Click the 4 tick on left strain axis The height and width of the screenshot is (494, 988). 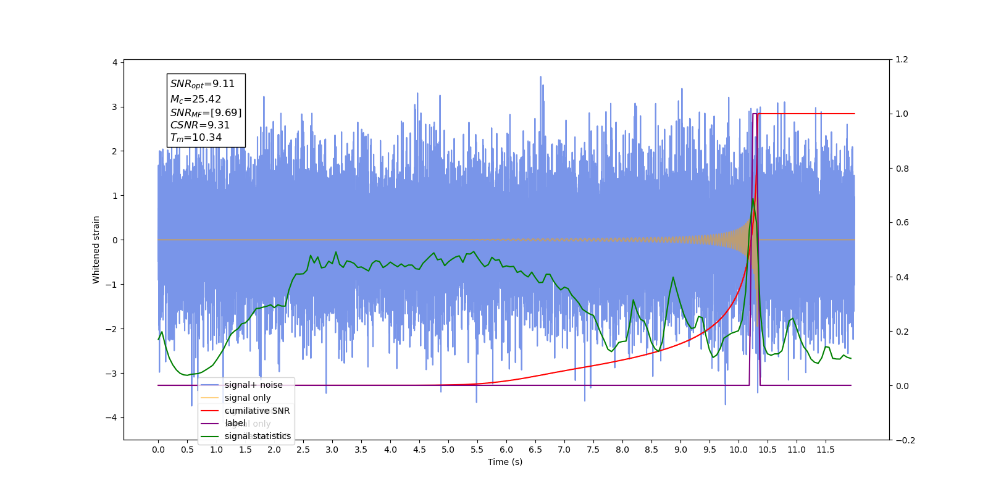point(115,62)
